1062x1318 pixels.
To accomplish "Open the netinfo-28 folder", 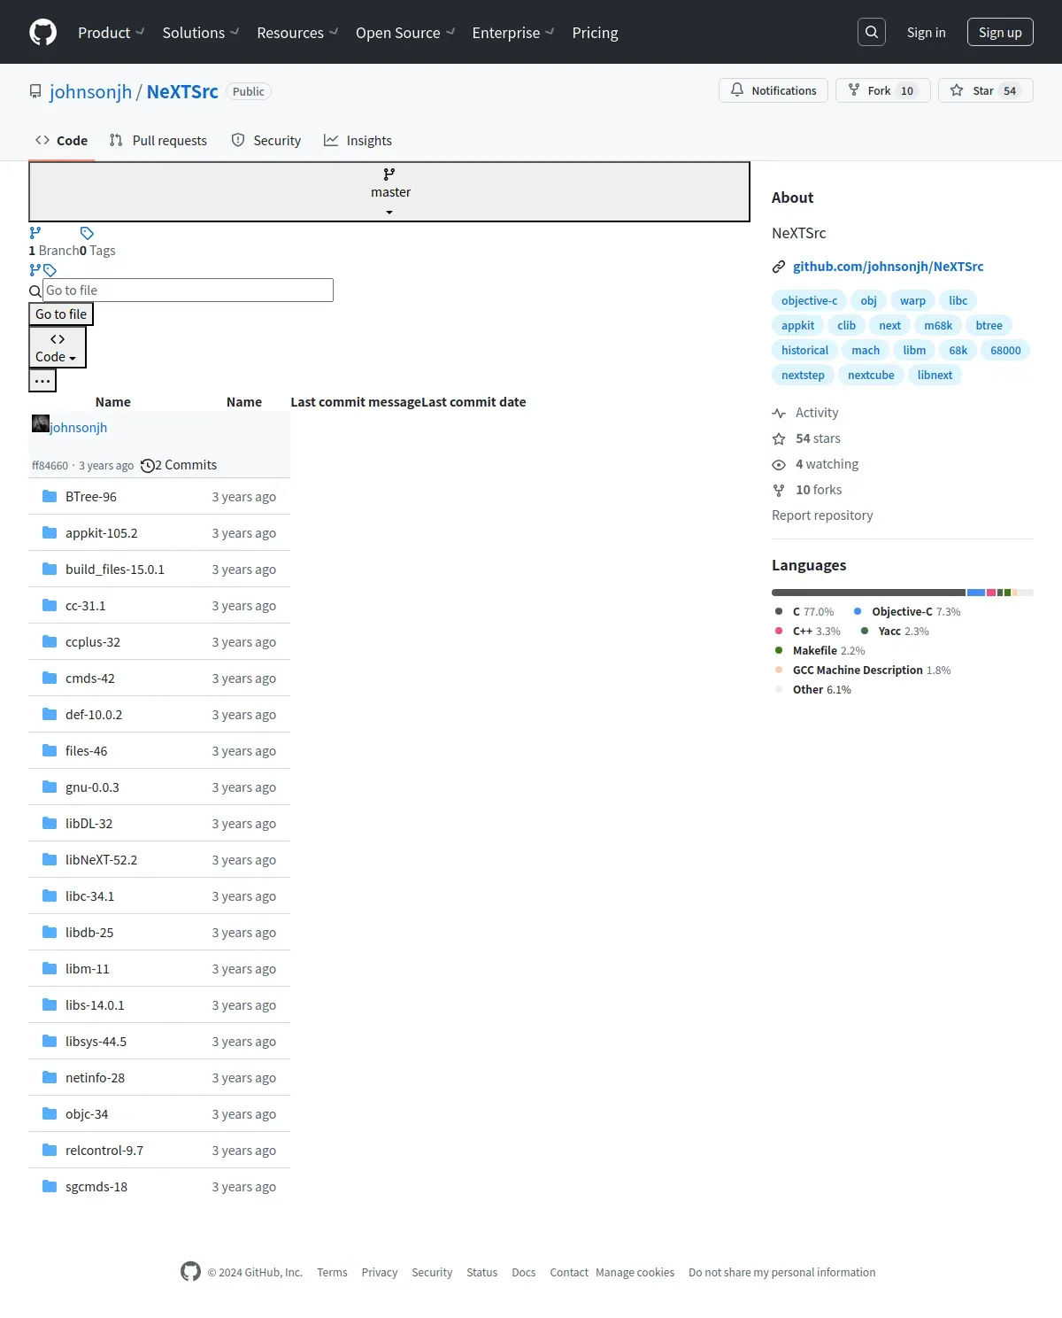I will click(x=95, y=1077).
